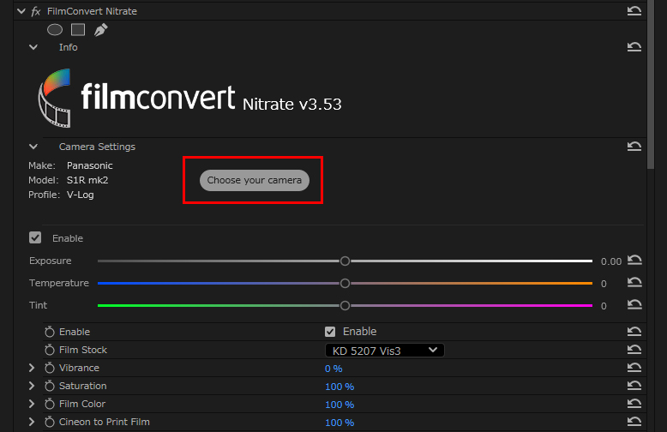Collapse the Info section
The height and width of the screenshot is (432, 667).
click(x=33, y=47)
